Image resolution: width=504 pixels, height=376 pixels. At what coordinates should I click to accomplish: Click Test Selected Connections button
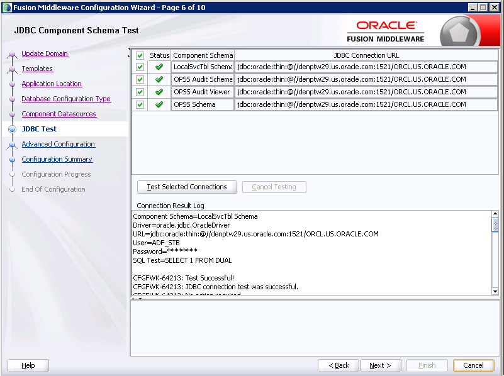click(187, 187)
